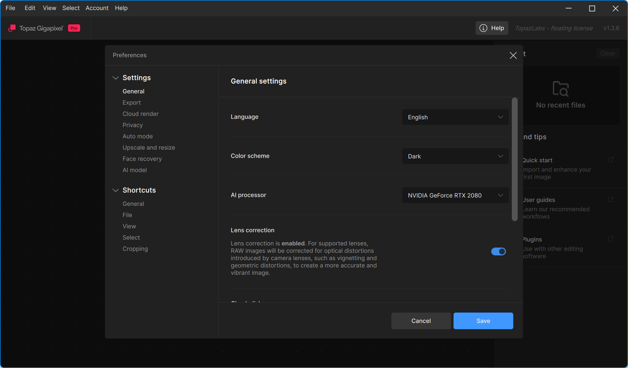The image size is (628, 368).
Task: Open the Language dropdown
Action: pyautogui.click(x=455, y=117)
